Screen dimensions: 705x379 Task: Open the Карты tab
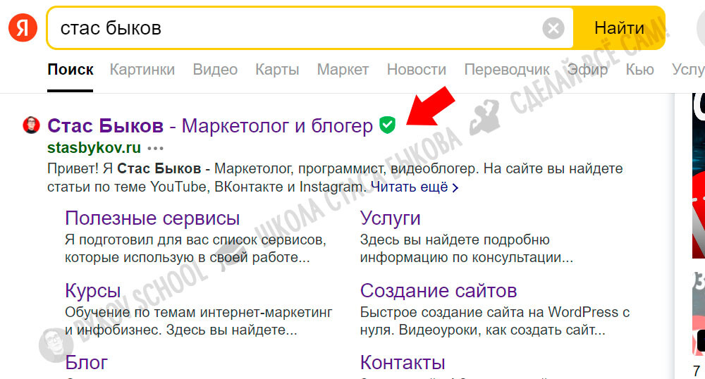pos(277,69)
